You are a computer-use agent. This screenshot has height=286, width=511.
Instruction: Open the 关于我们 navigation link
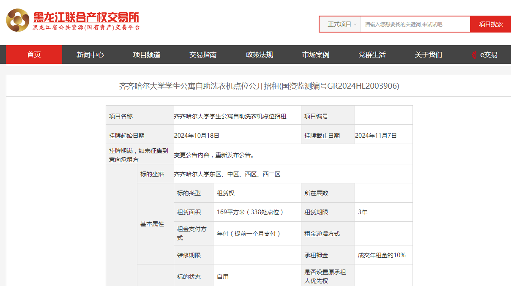[x=428, y=55]
